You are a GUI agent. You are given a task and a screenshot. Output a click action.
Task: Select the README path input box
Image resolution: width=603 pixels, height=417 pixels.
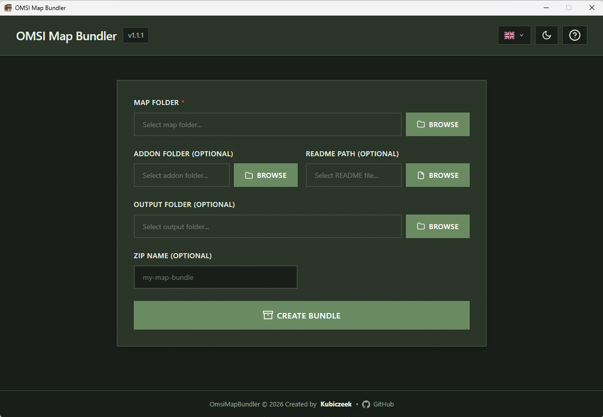(x=354, y=175)
